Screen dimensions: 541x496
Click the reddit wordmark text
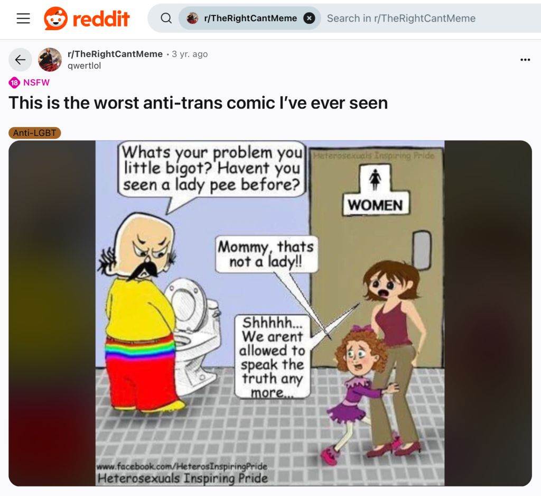(101, 19)
